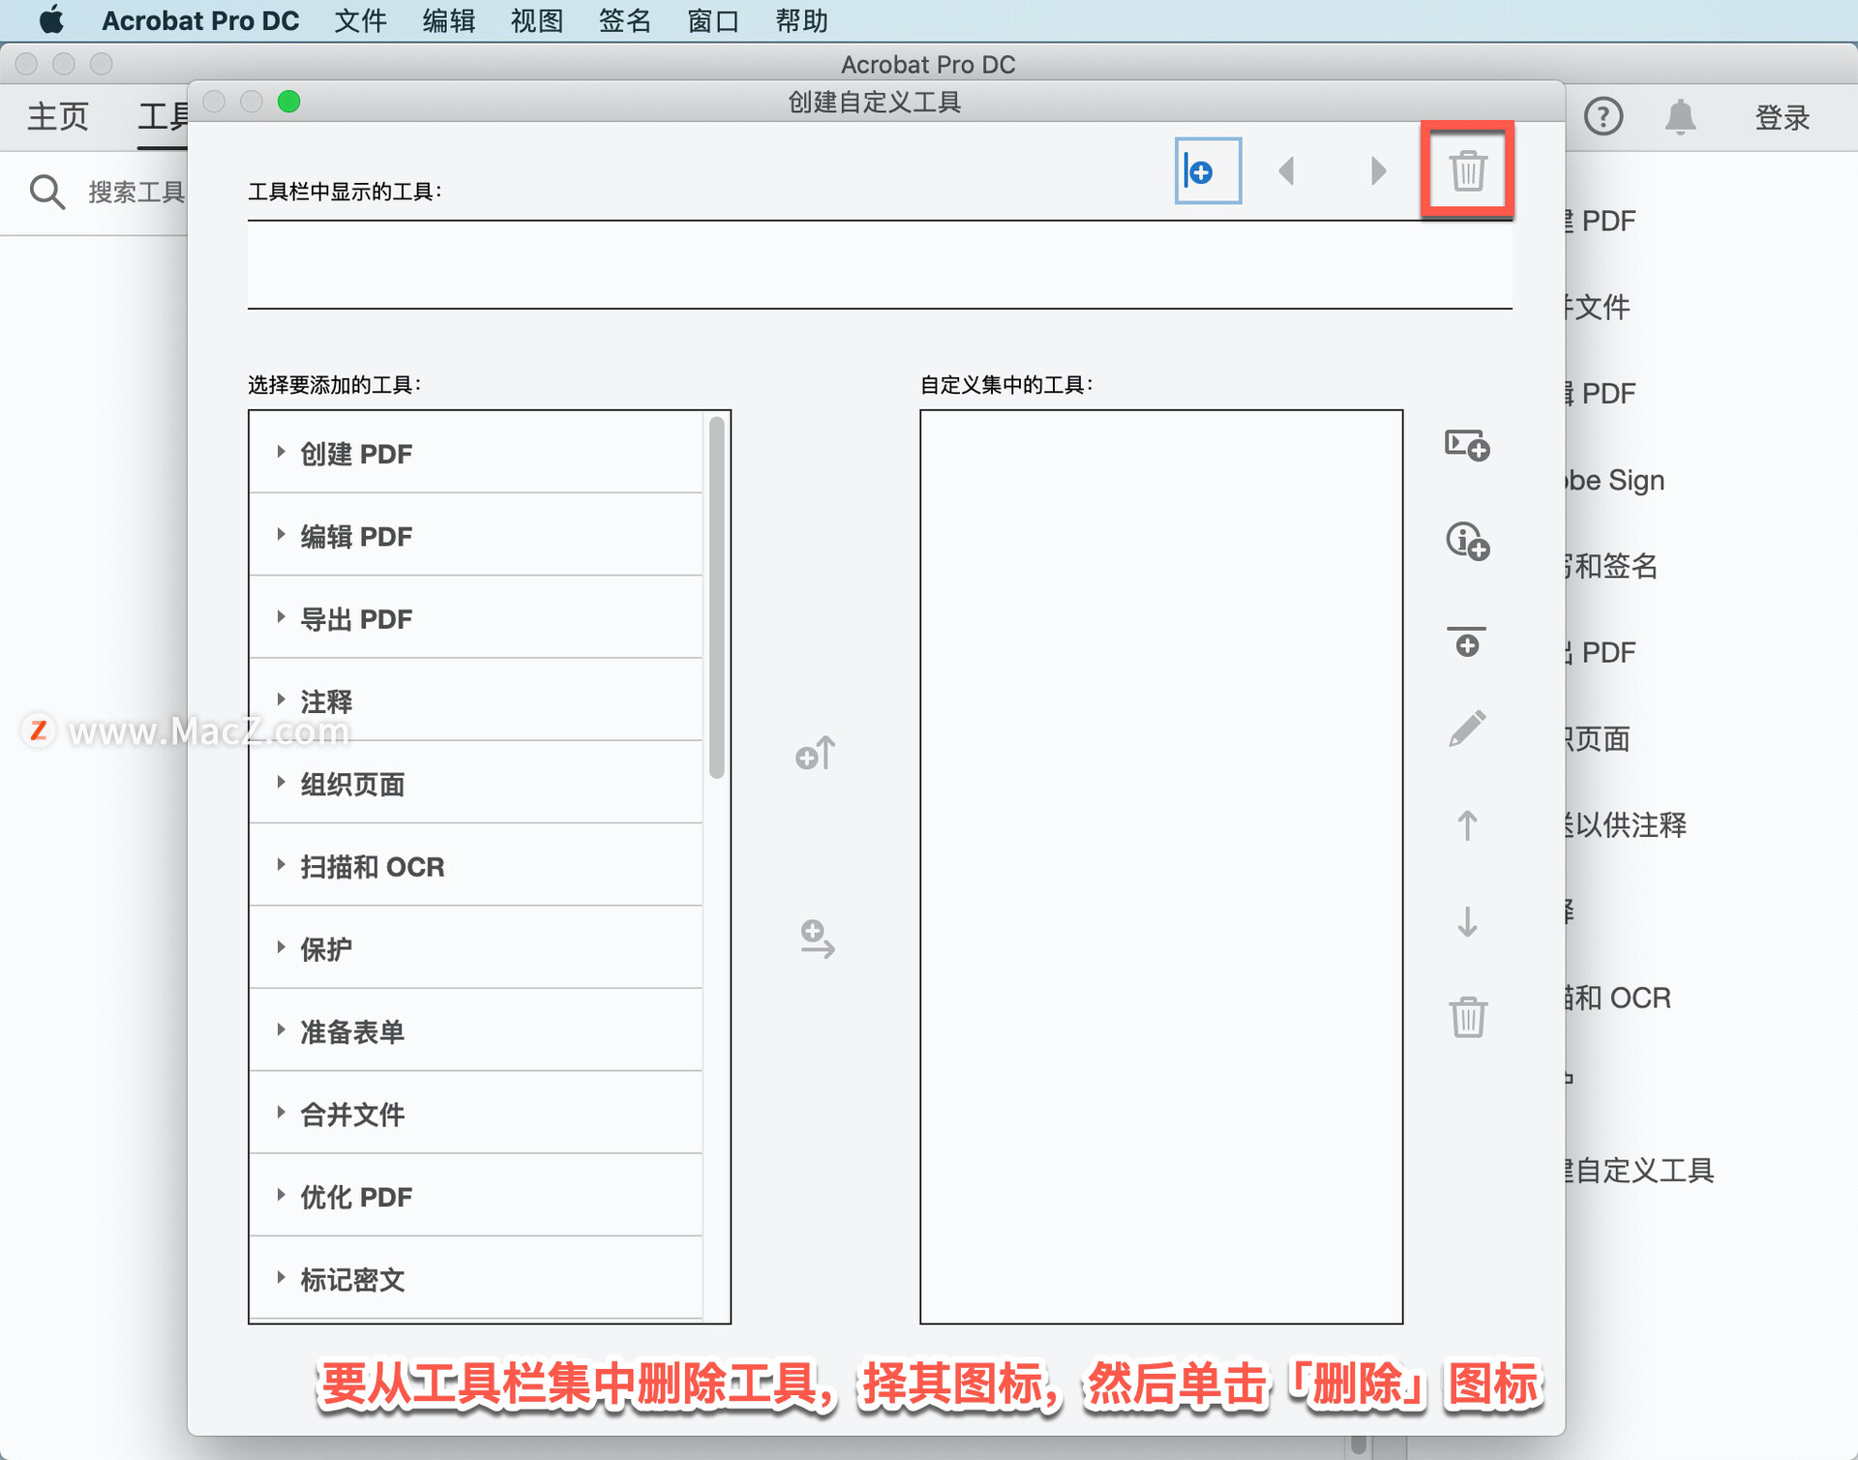The image size is (1858, 1460).
Task: Click the add divider line toolbar icon
Action: coord(1207,171)
